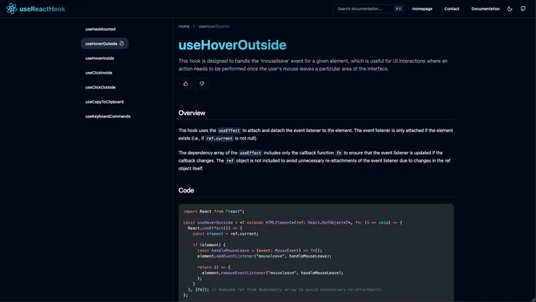Select useCopyToClipboard in the sidebar

[104, 102]
